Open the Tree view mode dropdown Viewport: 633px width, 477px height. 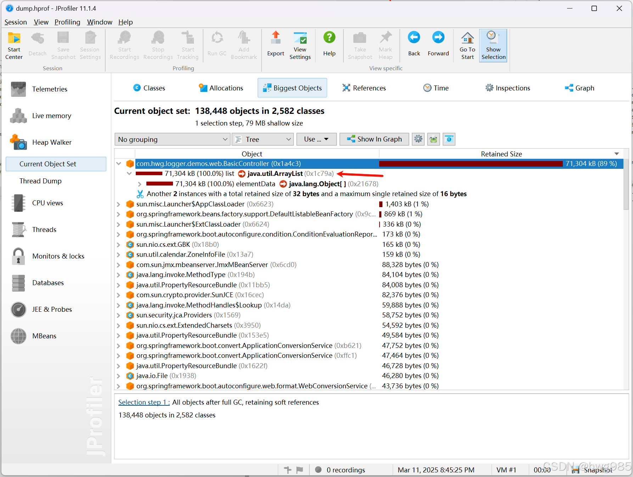pos(263,139)
